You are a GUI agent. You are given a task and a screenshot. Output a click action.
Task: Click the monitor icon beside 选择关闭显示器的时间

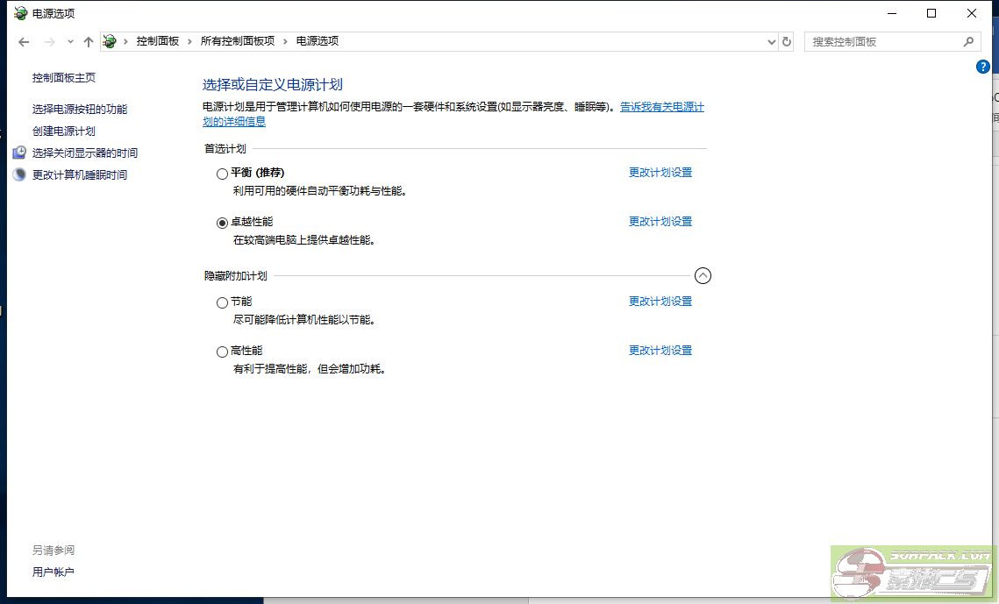pyautogui.click(x=19, y=153)
